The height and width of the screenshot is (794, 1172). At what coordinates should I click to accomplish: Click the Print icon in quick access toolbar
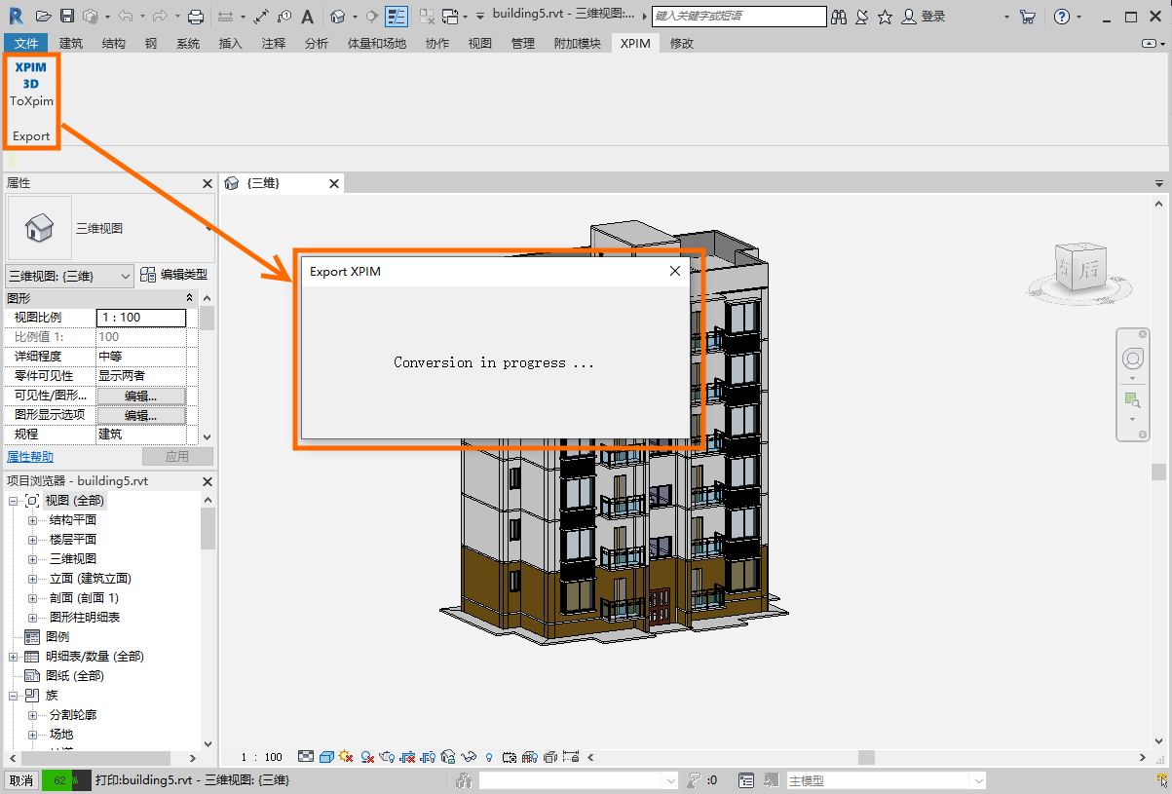(x=196, y=17)
